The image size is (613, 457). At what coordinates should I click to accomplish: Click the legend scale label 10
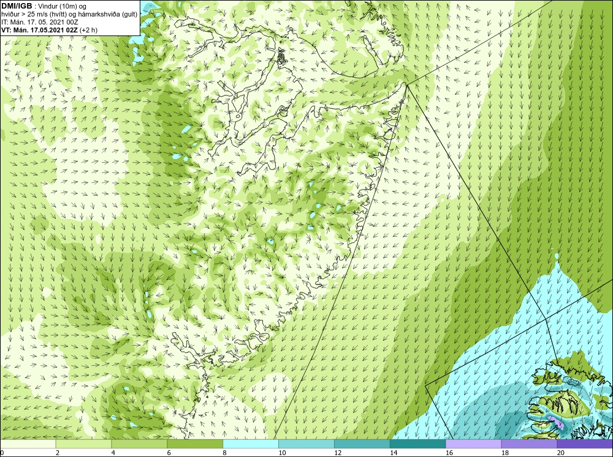click(x=282, y=453)
